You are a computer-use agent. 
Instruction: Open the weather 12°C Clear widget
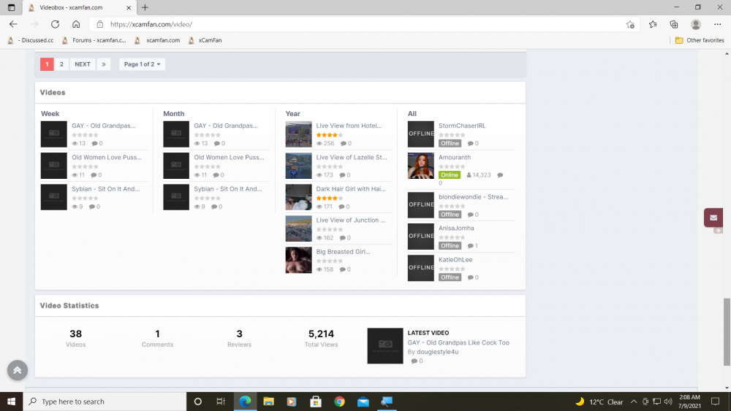tap(599, 402)
